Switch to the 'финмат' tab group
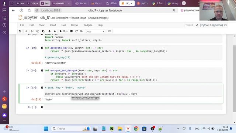 coord(58,3)
